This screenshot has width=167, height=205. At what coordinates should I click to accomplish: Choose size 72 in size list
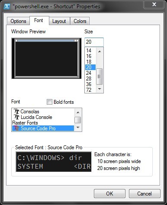tap(90, 90)
